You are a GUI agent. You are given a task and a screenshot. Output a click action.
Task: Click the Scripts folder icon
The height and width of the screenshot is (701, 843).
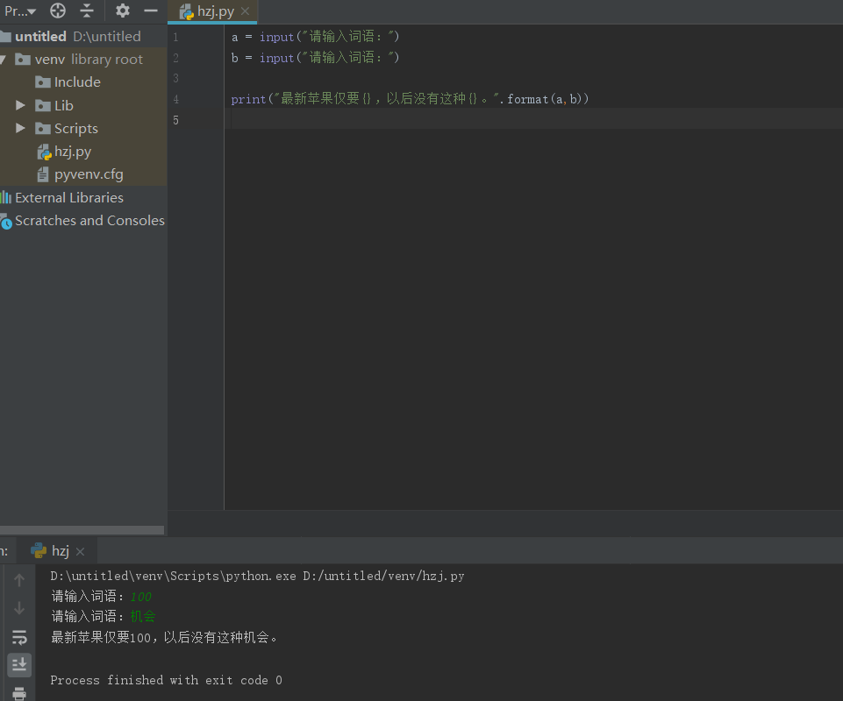click(42, 129)
